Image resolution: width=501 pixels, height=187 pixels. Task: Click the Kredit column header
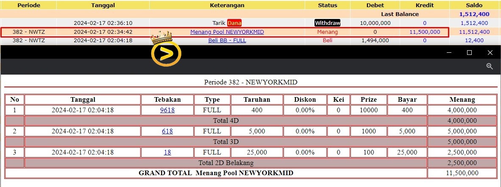point(425,5)
